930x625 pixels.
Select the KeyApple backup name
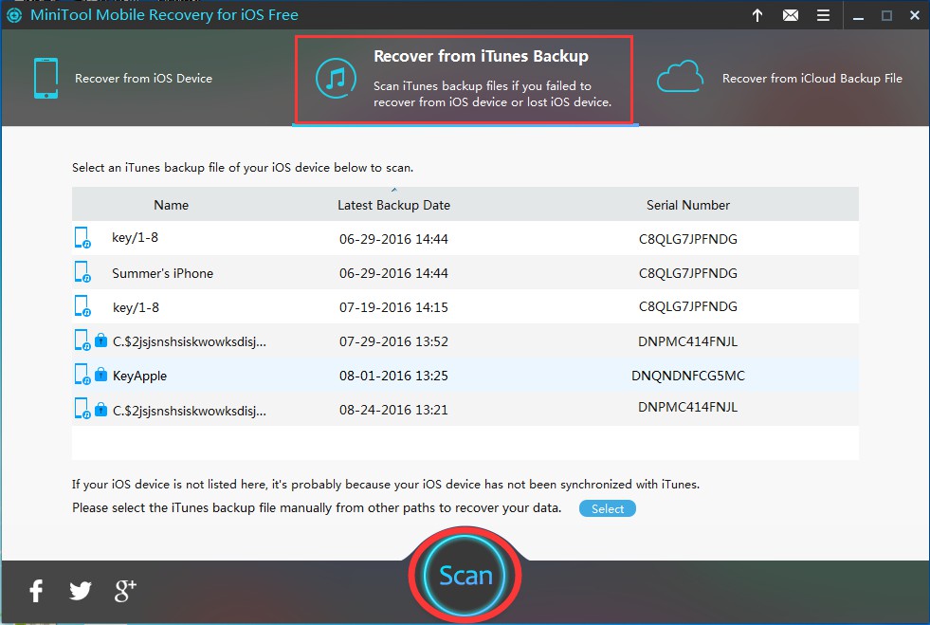click(x=140, y=376)
